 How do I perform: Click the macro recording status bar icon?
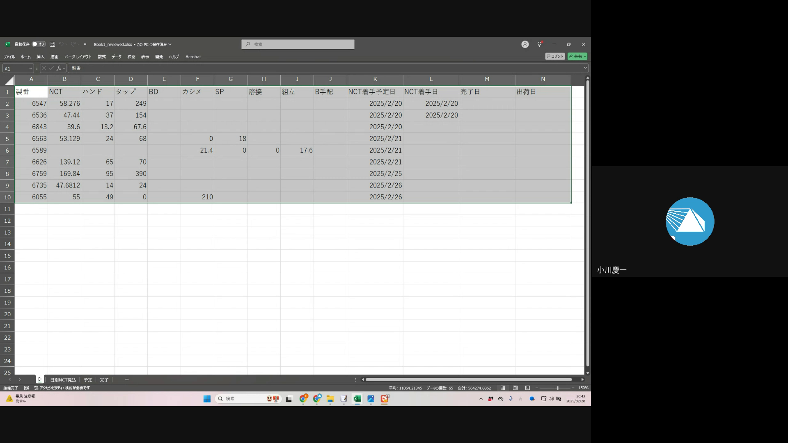(x=26, y=388)
